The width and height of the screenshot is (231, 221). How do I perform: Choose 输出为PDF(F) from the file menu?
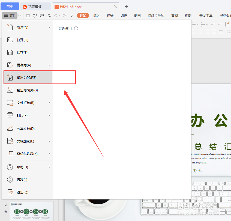[27, 77]
